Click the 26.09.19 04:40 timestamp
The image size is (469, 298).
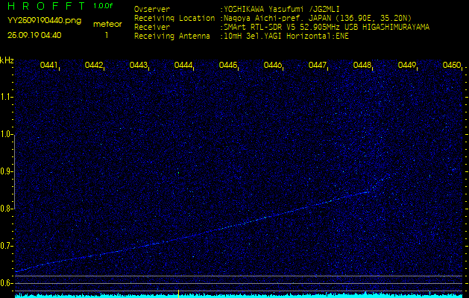pos(34,35)
